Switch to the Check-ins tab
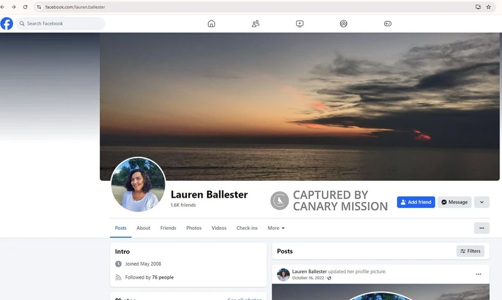This screenshot has width=502, height=300. point(247,228)
